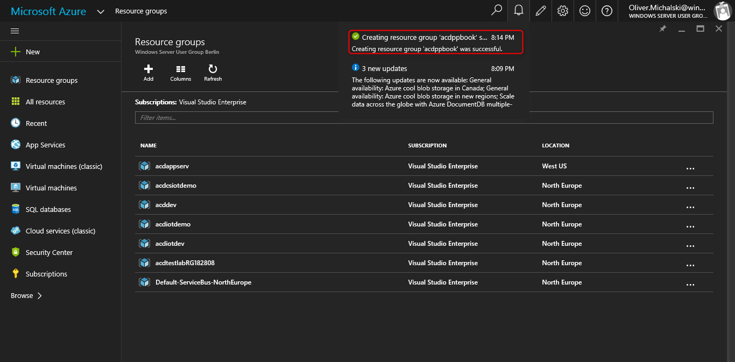Image resolution: width=735 pixels, height=362 pixels.
Task: Click the Cloud services (classic) icon
Action: pyautogui.click(x=16, y=231)
